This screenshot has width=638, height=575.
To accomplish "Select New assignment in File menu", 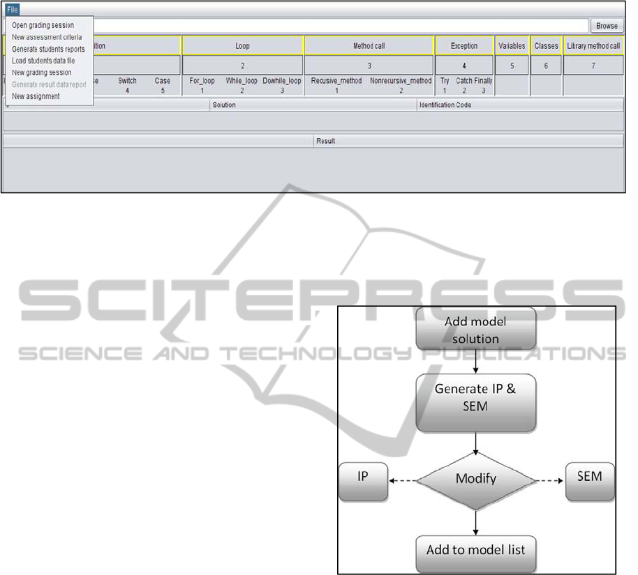I will [36, 96].
